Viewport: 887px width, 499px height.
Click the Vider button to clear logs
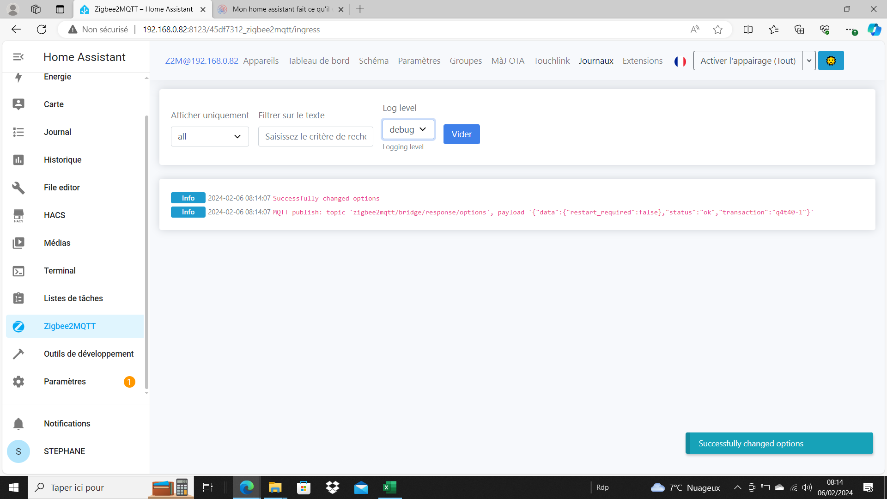point(462,134)
